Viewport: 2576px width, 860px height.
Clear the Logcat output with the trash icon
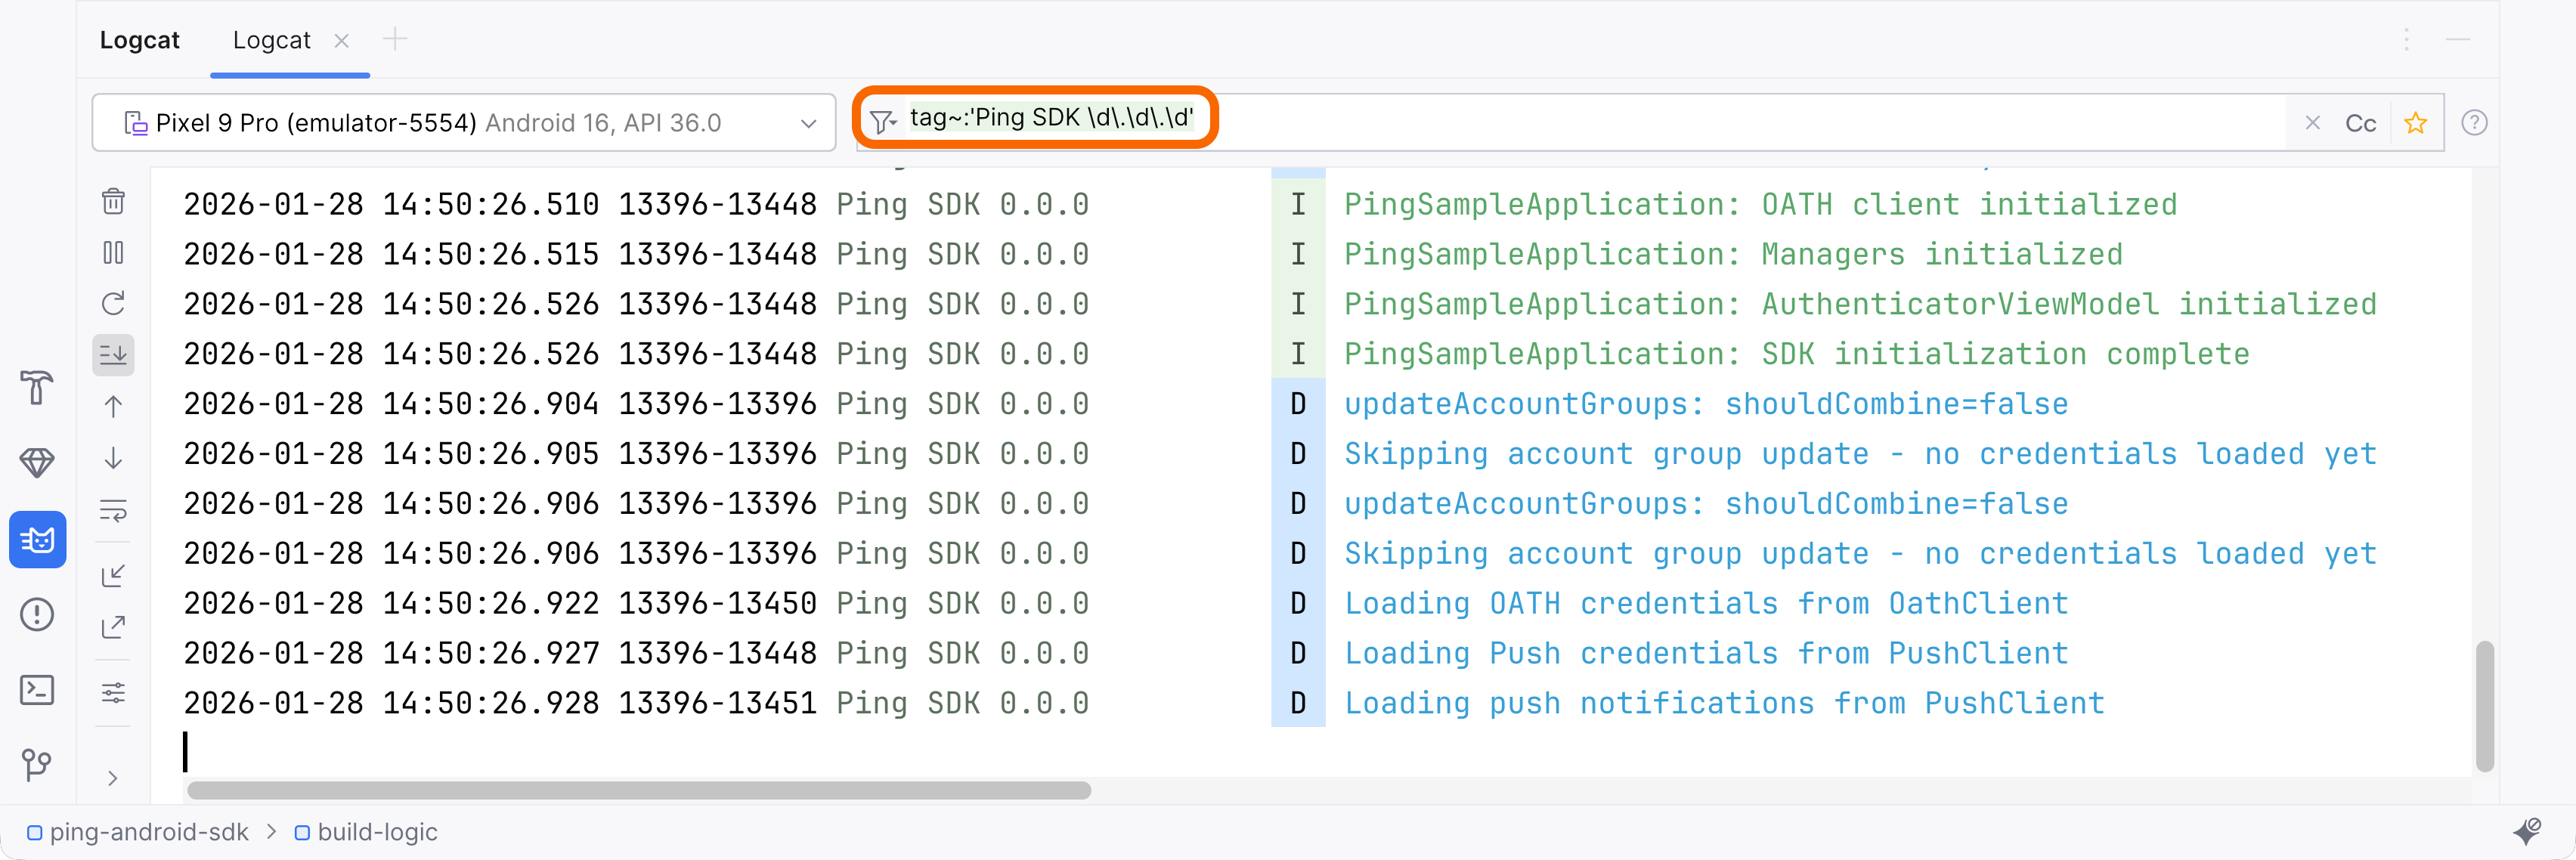point(113,201)
